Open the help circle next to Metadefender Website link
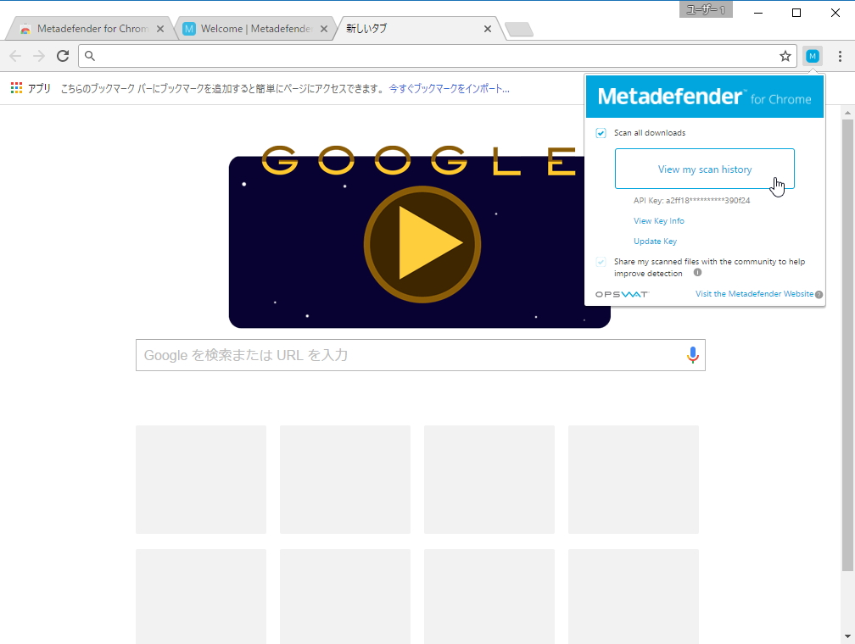This screenshot has width=855, height=644. coord(819,293)
